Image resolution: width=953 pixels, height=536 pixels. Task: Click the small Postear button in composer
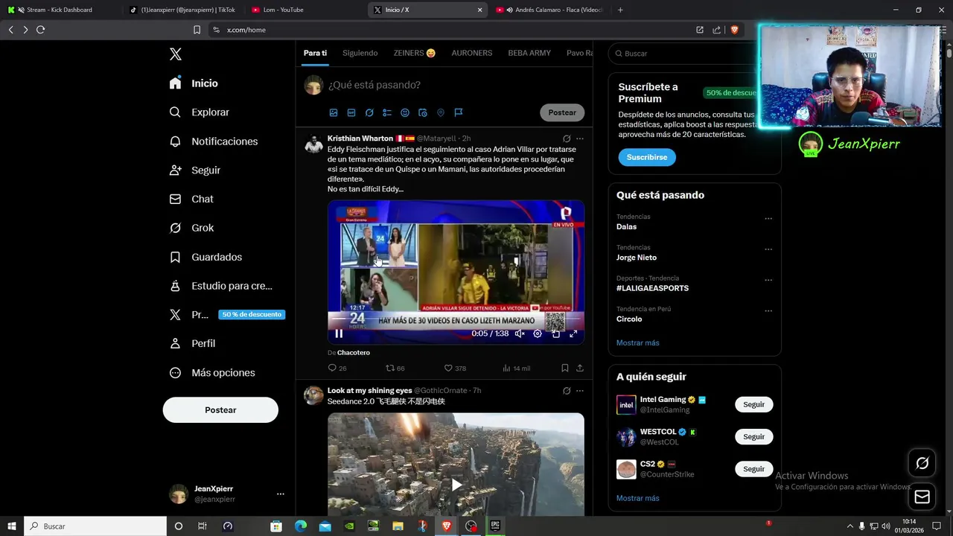pos(562,112)
